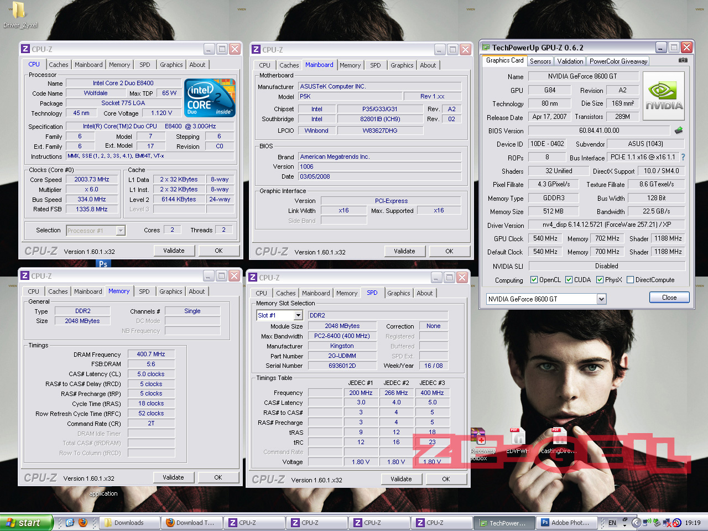Viewport: 708px width, 531px height.
Task: Switch to the Adobe Photoshop taskbar button
Action: point(567,523)
